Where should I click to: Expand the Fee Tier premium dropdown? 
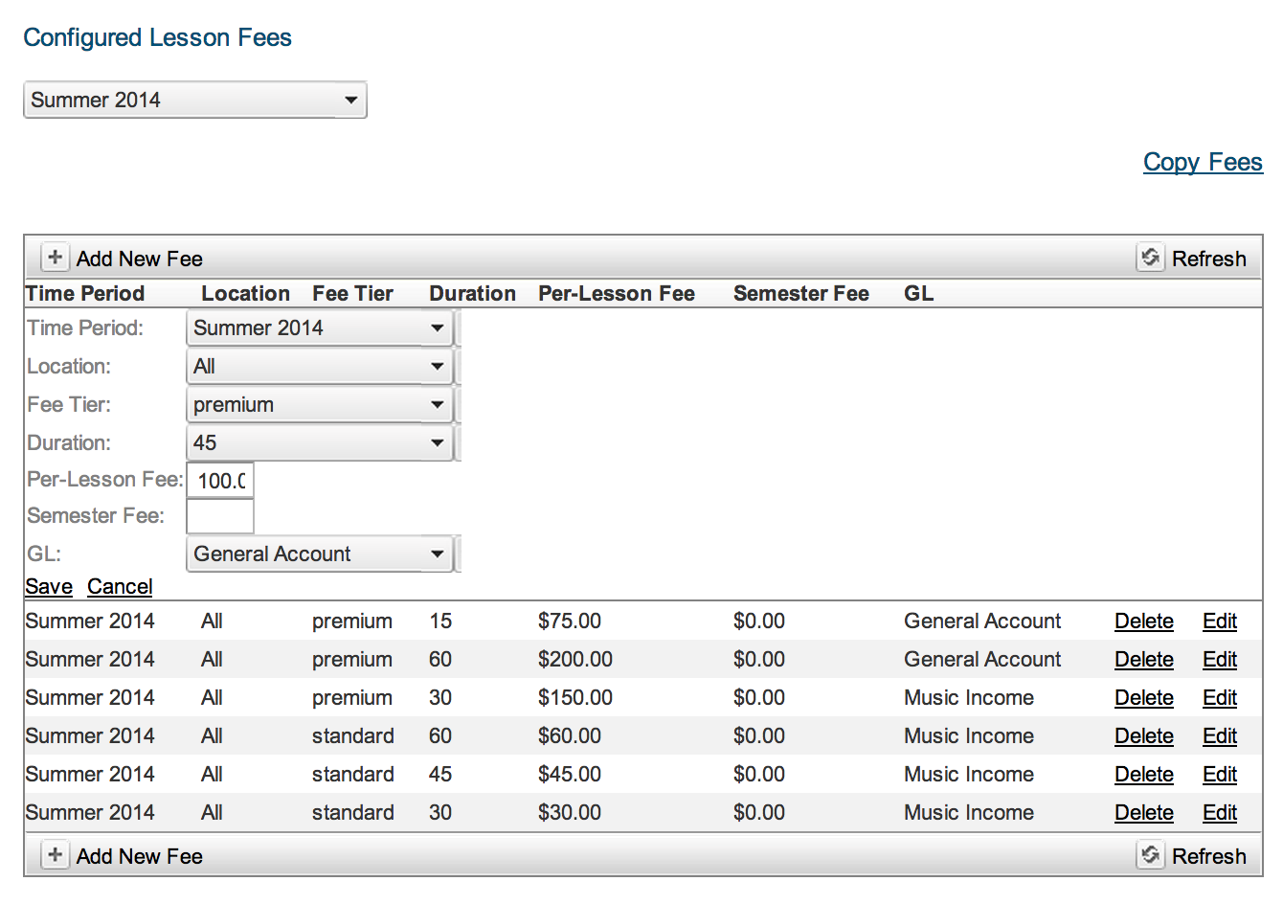coord(319,405)
